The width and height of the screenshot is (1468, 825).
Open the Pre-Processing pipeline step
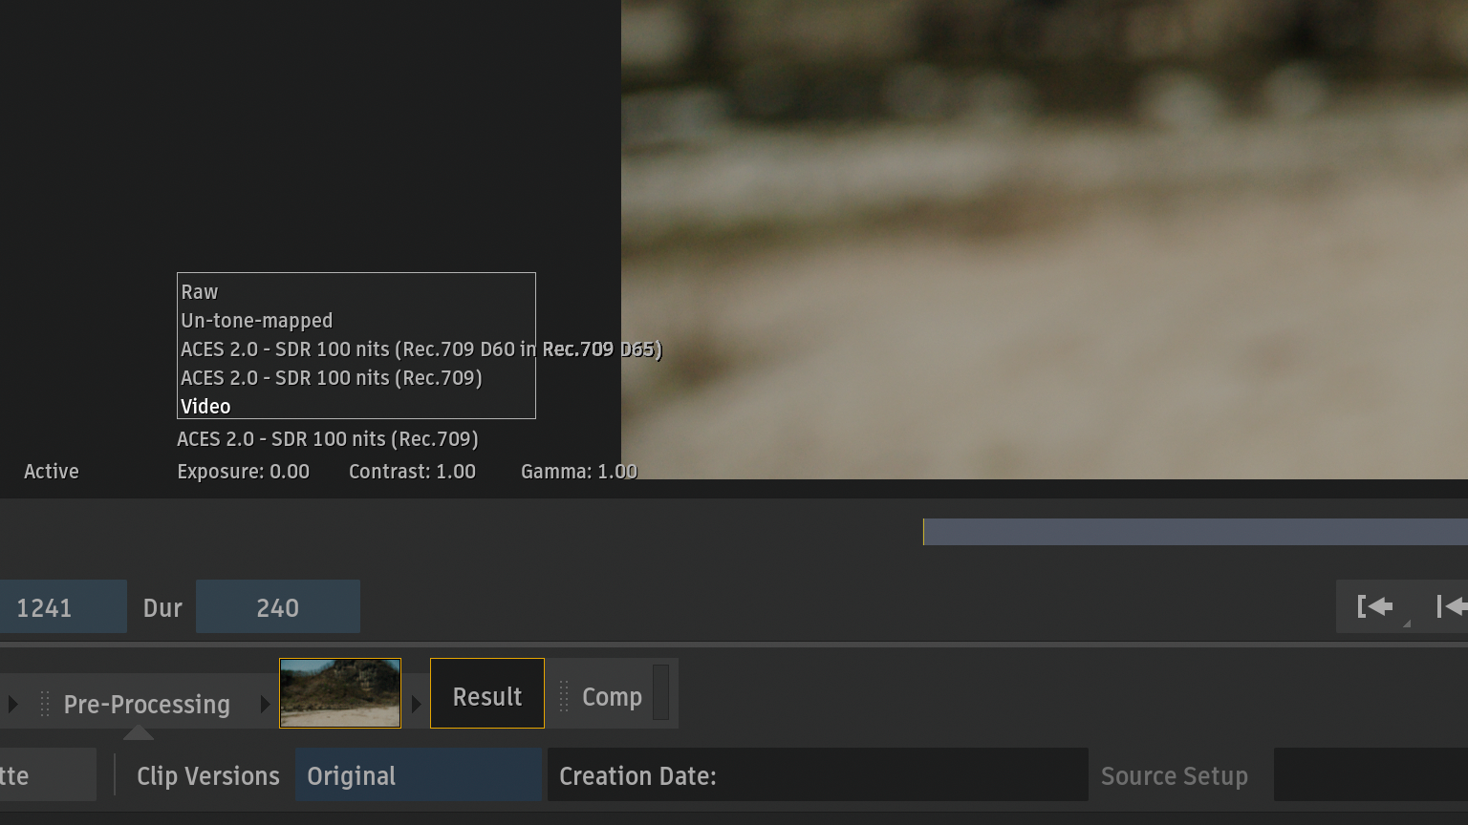point(147,704)
